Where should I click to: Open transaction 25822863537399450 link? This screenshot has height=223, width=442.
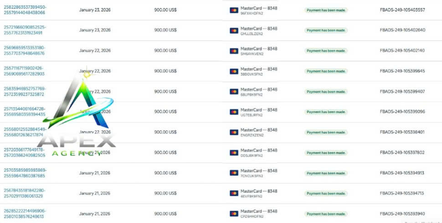[25, 10]
